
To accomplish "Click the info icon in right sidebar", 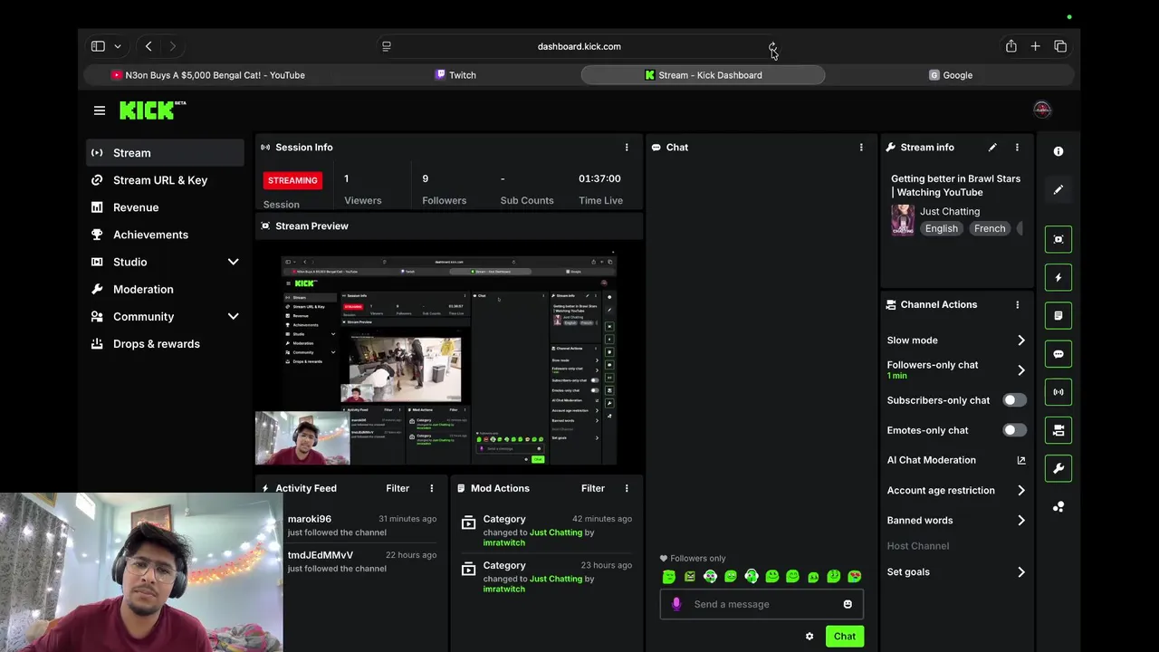I will tap(1058, 151).
